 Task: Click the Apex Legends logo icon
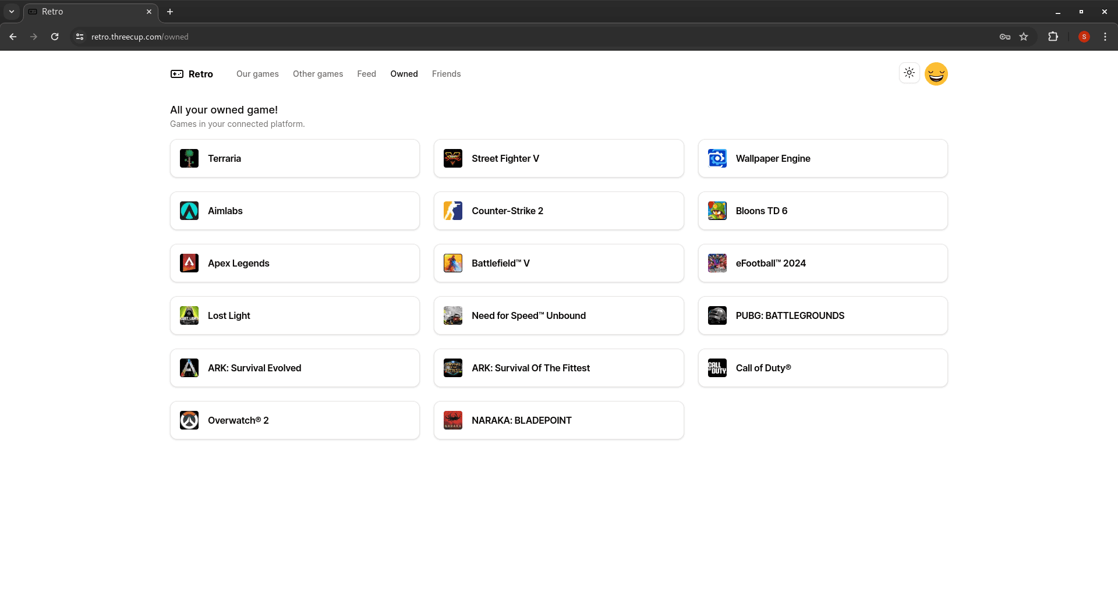189,263
